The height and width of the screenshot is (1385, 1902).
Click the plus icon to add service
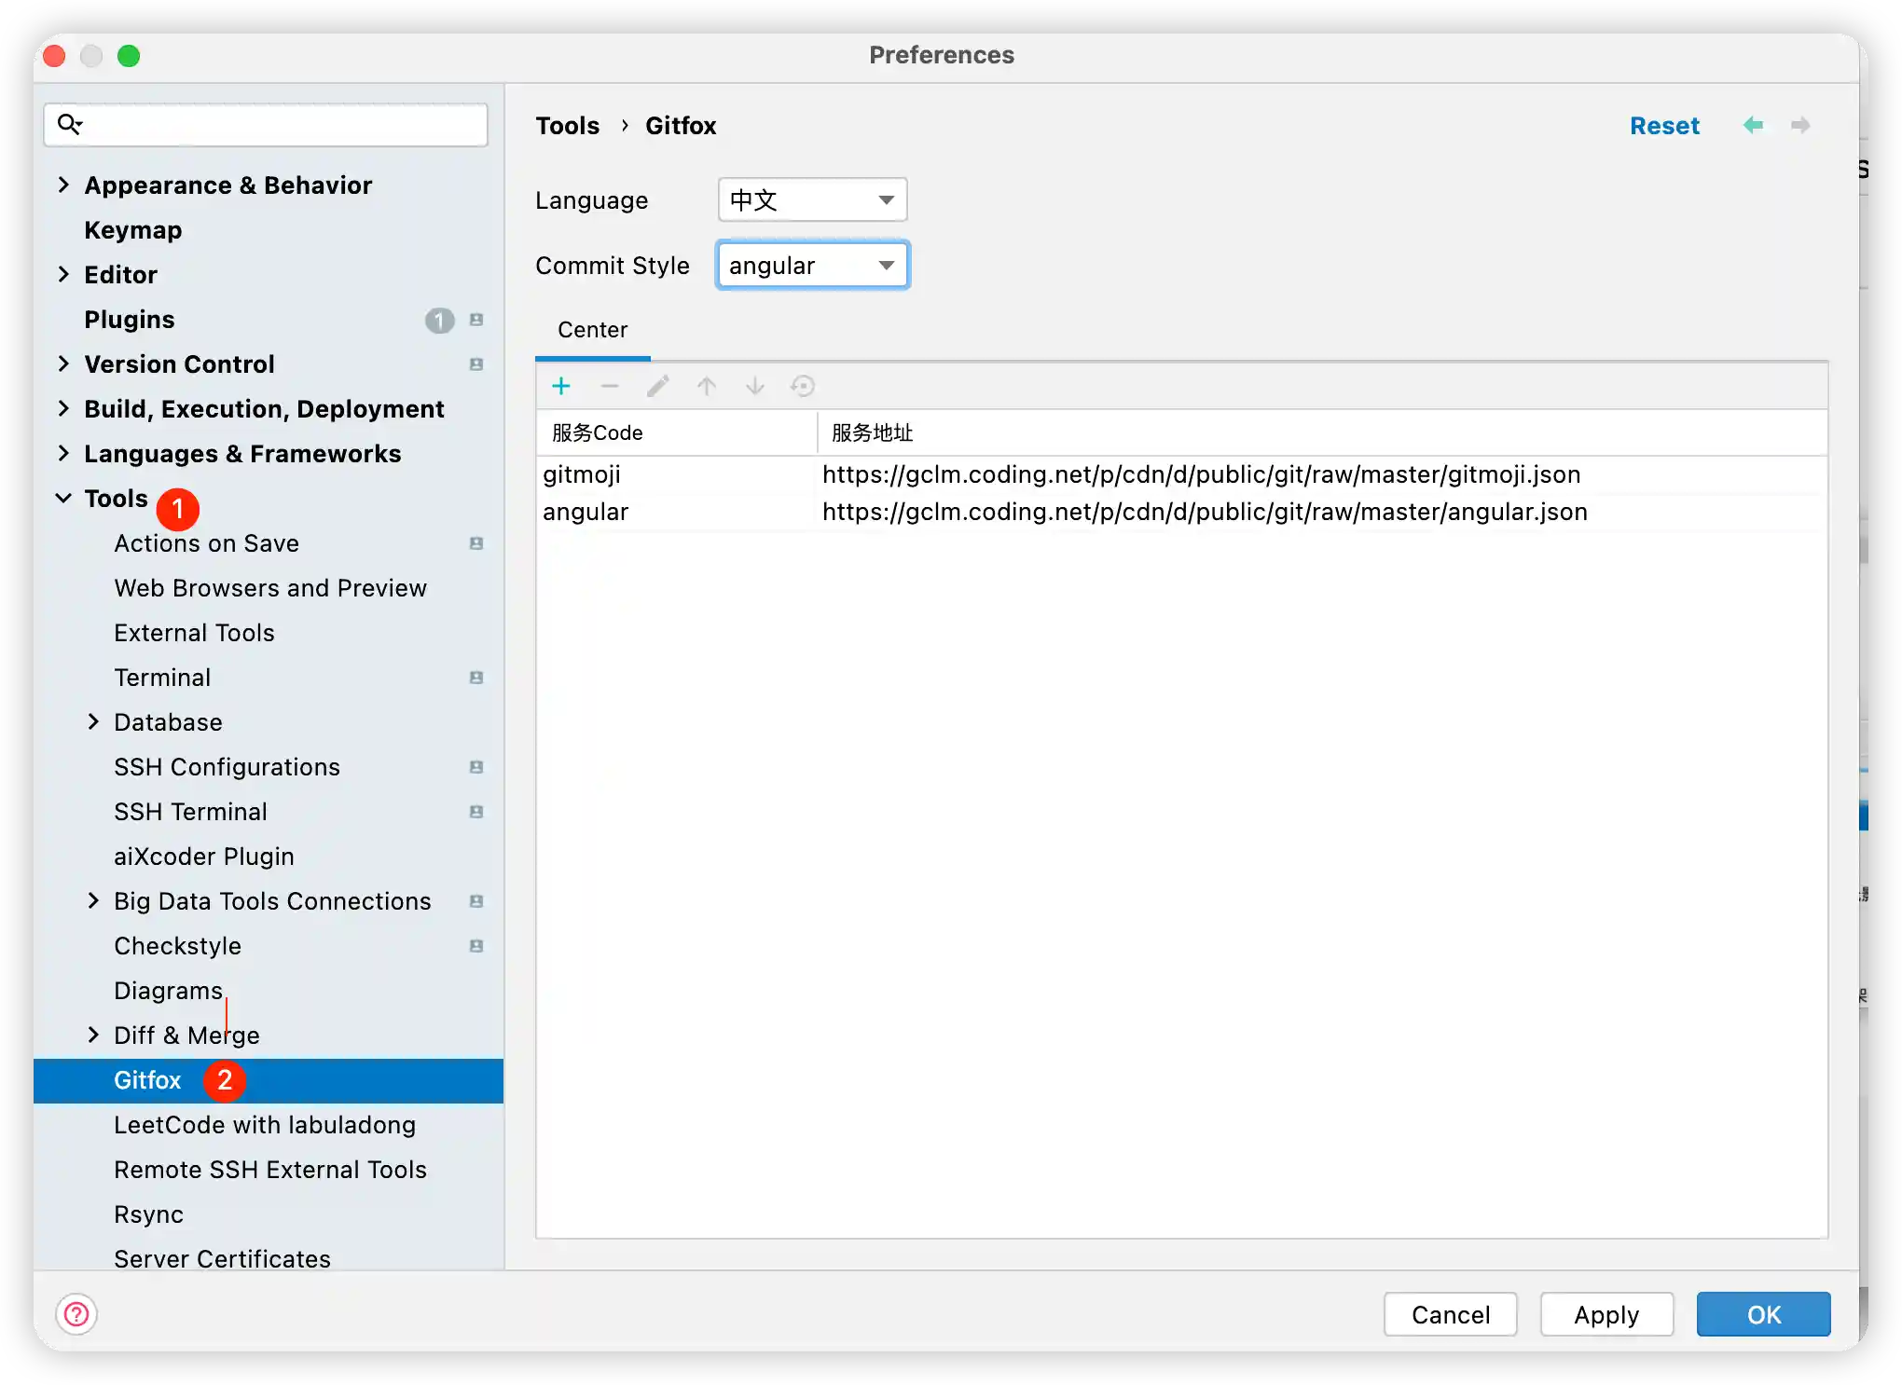[561, 386]
